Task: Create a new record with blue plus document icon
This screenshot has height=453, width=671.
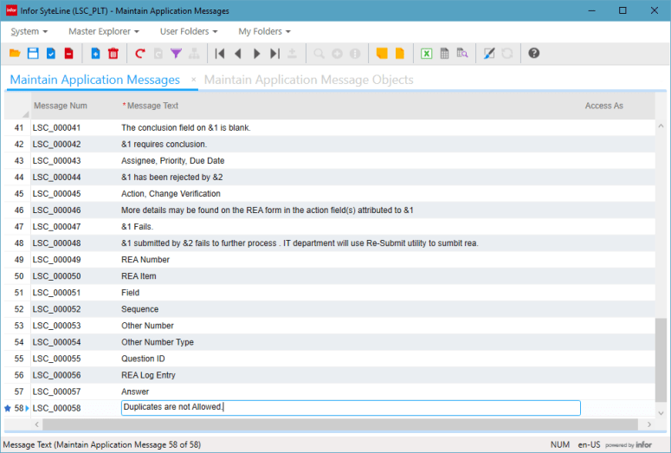Action: 95,54
